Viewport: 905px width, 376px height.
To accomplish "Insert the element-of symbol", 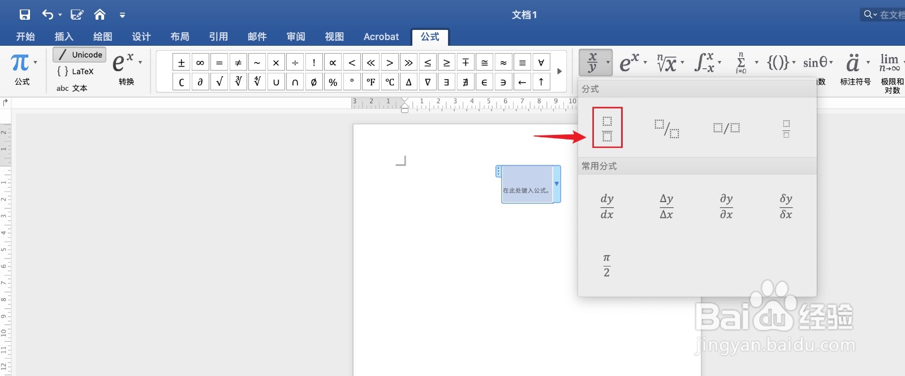I will [484, 82].
